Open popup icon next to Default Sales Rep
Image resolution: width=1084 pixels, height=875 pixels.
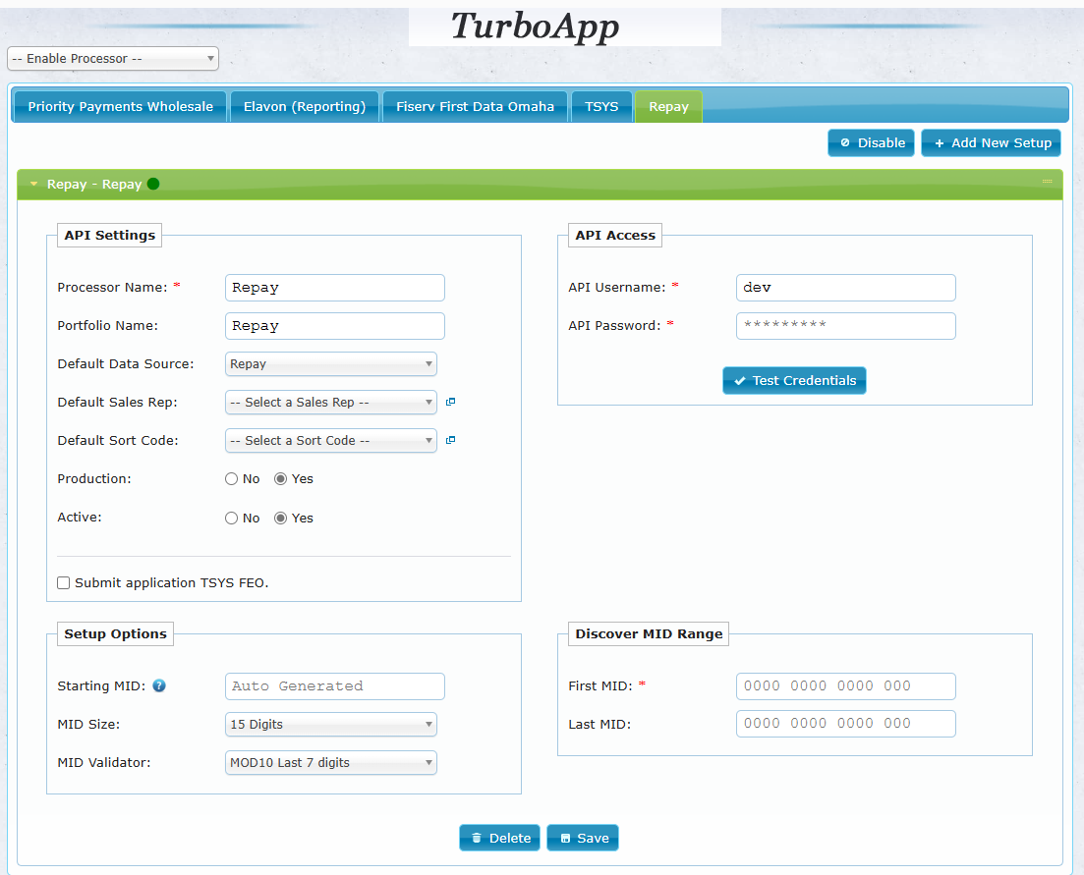click(x=451, y=402)
